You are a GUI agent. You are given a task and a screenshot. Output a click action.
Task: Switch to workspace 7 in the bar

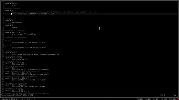point(34,99)
